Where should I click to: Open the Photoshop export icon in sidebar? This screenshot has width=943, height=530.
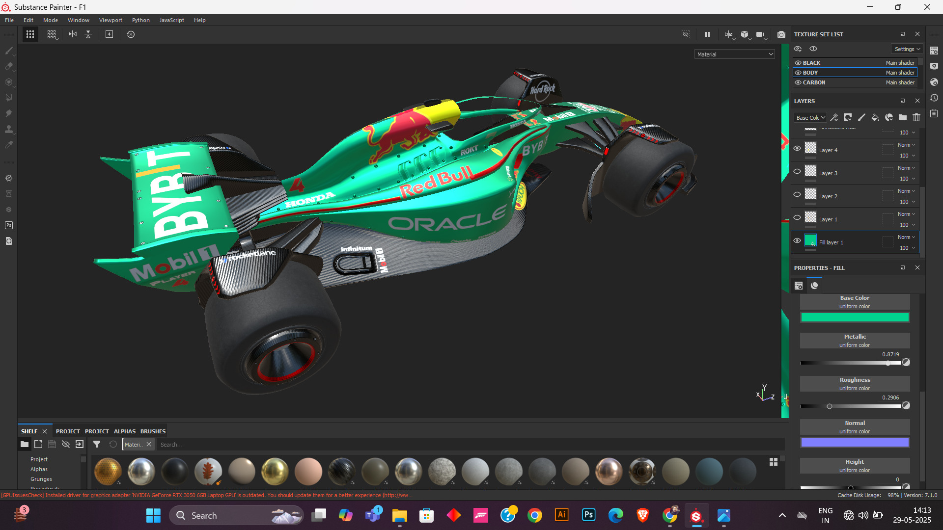tap(9, 225)
